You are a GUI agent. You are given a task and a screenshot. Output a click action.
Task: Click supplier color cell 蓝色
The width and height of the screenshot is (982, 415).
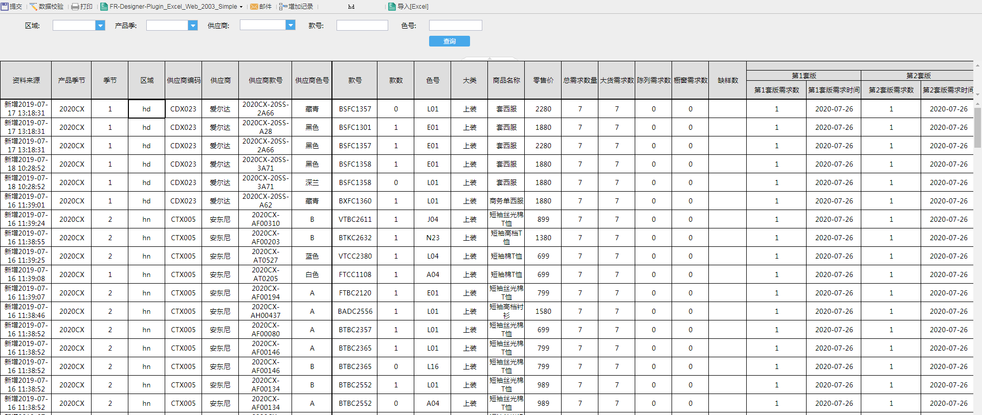pyautogui.click(x=312, y=256)
